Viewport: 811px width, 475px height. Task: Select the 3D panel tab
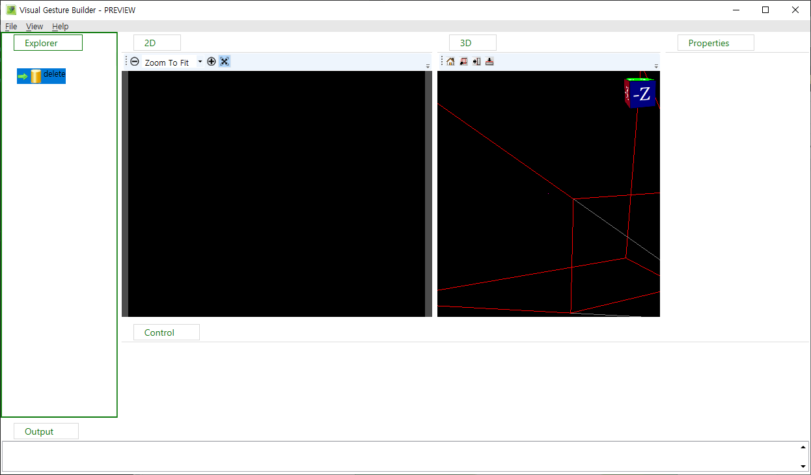point(473,43)
